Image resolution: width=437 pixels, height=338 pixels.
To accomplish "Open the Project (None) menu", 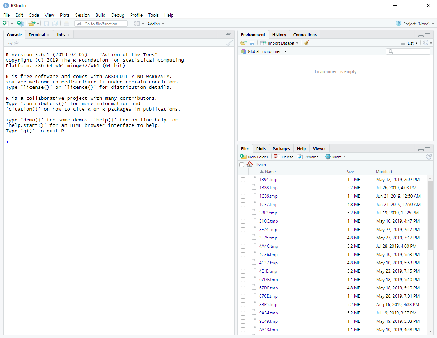I will click(x=415, y=24).
